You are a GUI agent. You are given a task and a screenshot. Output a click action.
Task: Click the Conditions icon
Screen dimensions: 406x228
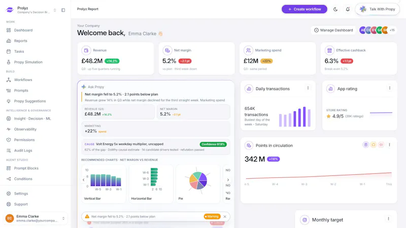[9, 179]
